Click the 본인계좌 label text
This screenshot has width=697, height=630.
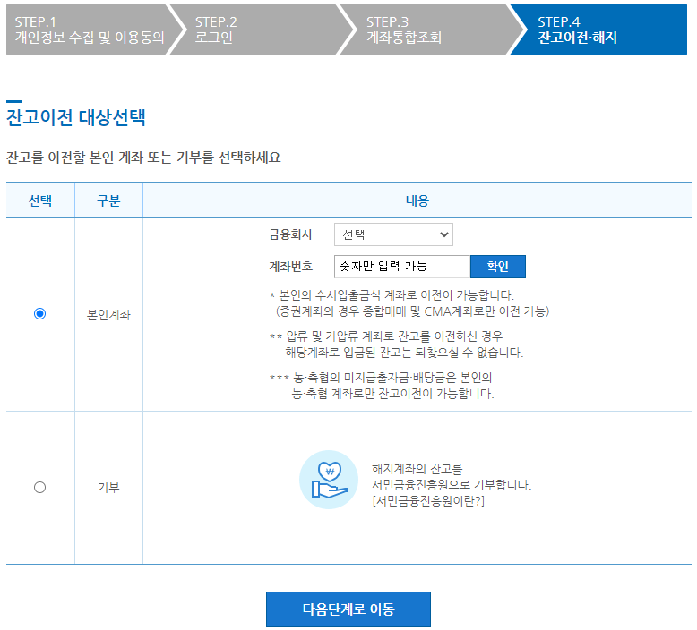coord(108,315)
